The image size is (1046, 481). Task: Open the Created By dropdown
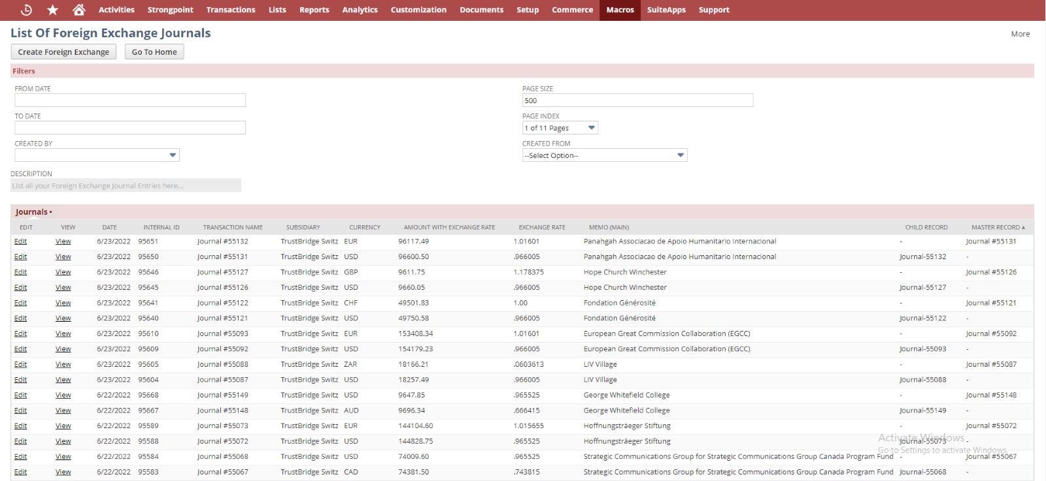(x=97, y=155)
